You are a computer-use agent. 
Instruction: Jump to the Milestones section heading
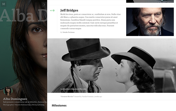59,105
